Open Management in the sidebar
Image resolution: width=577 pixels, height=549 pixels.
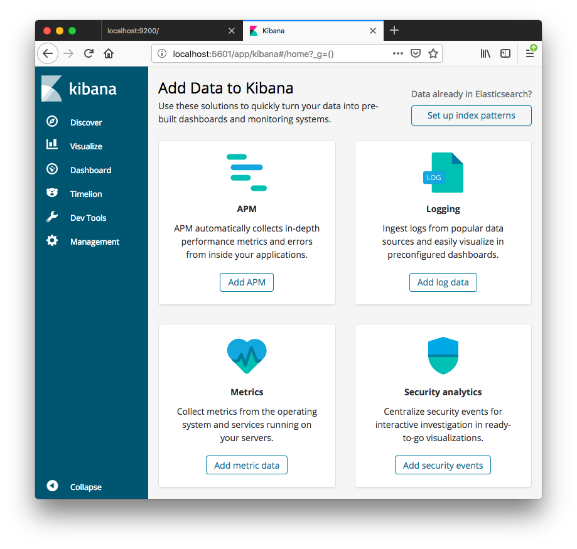click(x=95, y=242)
